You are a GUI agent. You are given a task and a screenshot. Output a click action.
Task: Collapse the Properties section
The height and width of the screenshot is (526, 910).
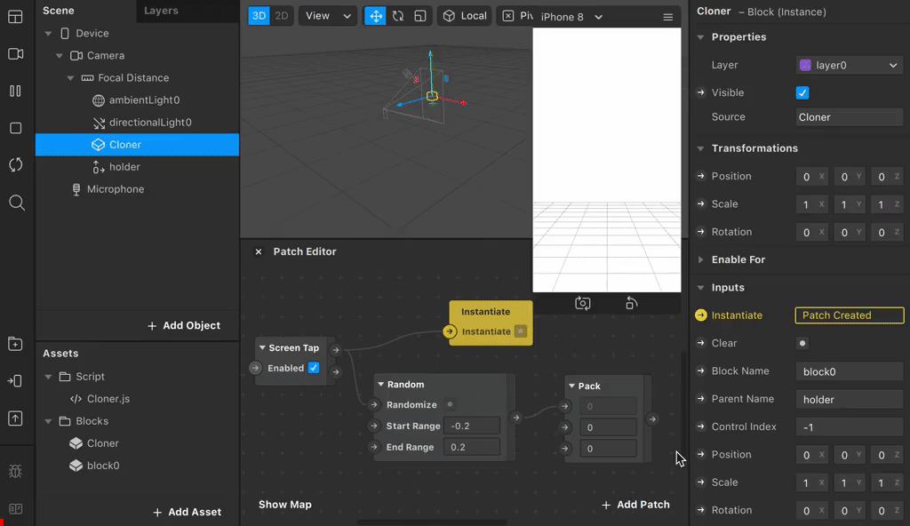click(x=700, y=37)
